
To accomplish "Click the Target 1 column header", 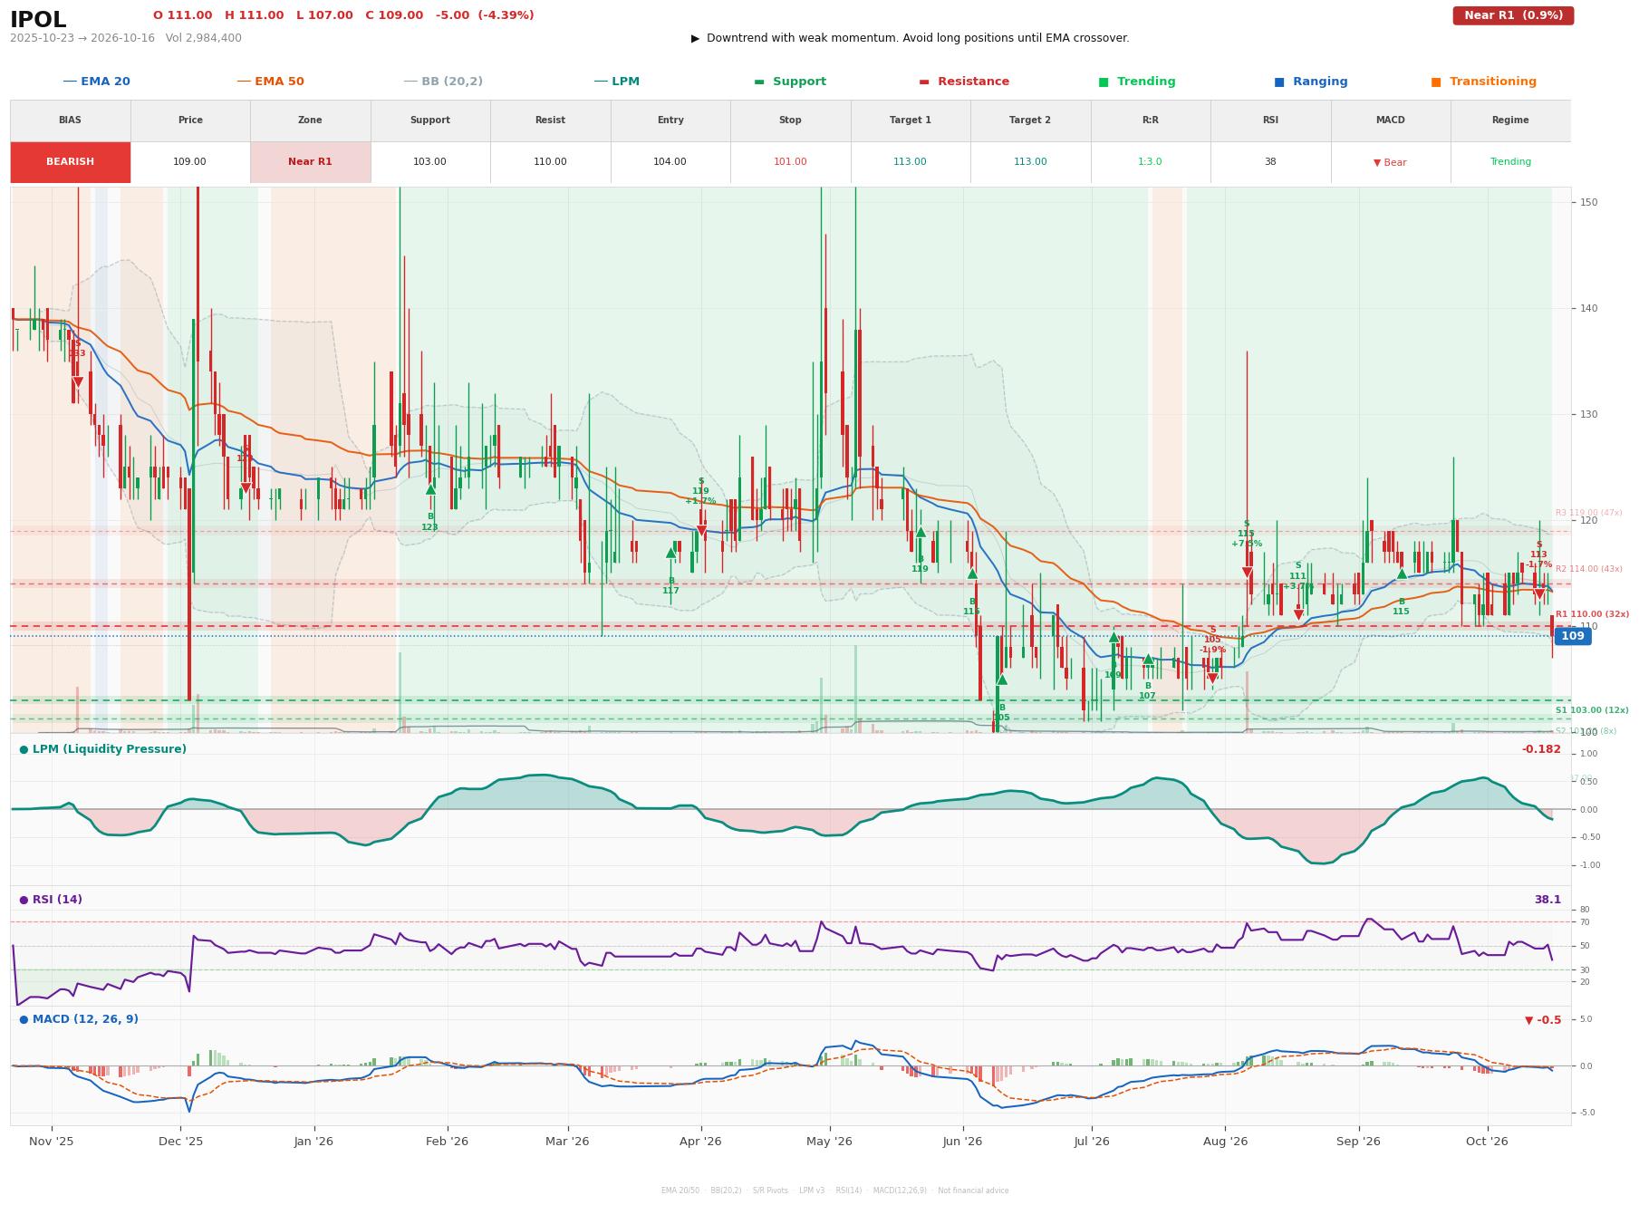I will point(910,120).
